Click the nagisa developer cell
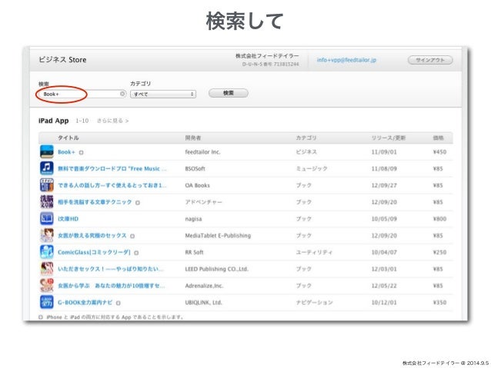The width and height of the screenshot is (491, 368). [x=193, y=219]
